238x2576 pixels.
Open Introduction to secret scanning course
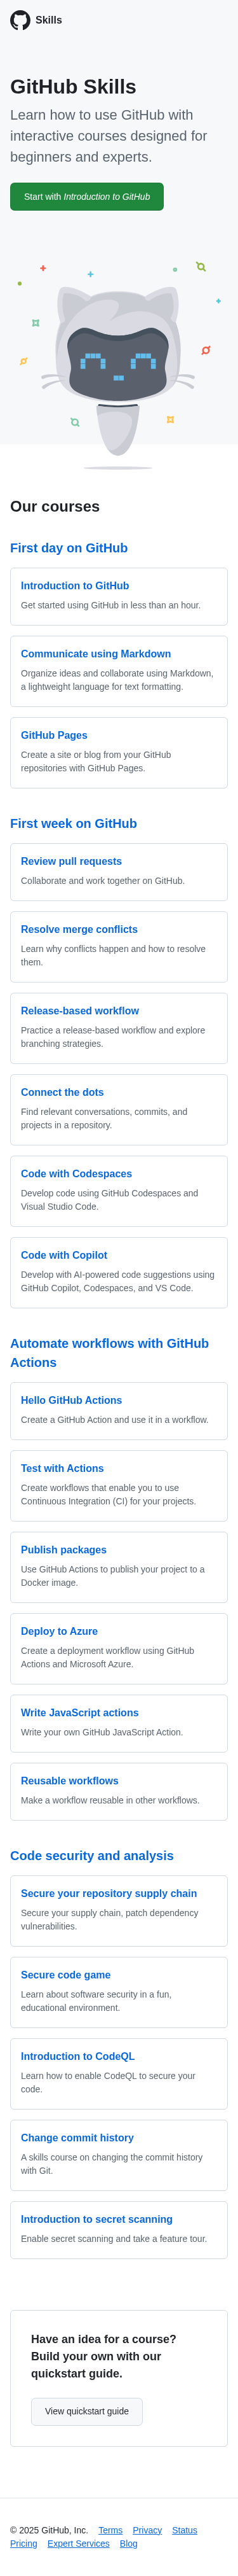[96, 2219]
